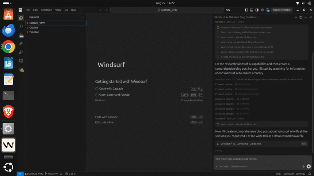Viewport: 314px width, 176px height.
Task: Select the Open Command Palette step radio
Action: coord(97,95)
